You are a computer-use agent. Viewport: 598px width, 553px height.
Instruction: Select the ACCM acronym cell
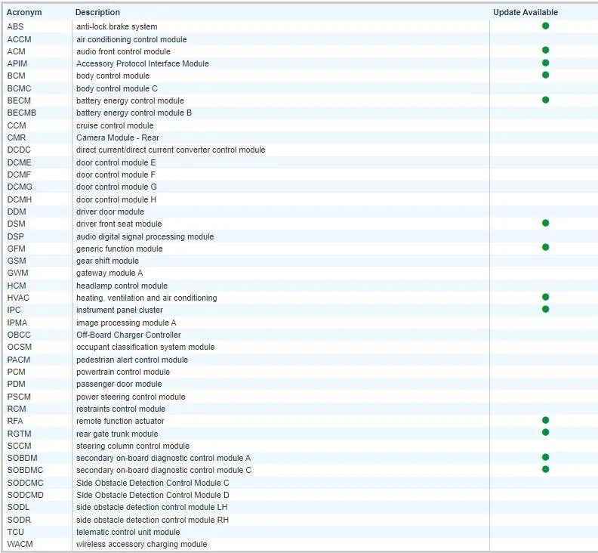tap(19, 39)
